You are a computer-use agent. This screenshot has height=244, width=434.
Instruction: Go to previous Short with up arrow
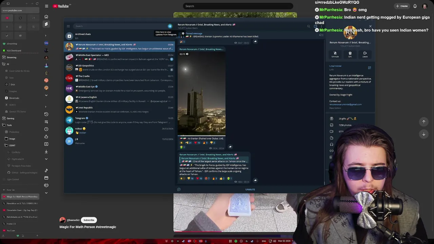click(423, 122)
